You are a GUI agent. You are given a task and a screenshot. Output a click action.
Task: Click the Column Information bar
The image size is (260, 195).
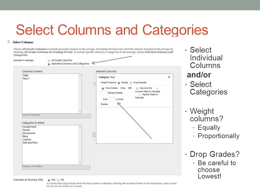pos(56,116)
